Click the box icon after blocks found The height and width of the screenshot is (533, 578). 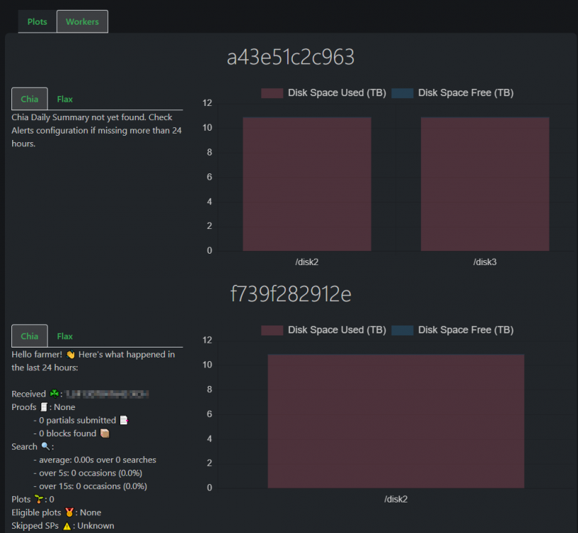click(x=105, y=434)
